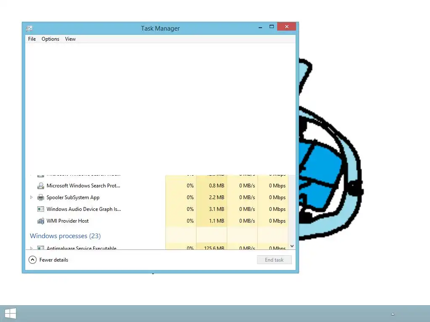The width and height of the screenshot is (430, 322).
Task: Click the Fewer details label
Action: pos(54,260)
